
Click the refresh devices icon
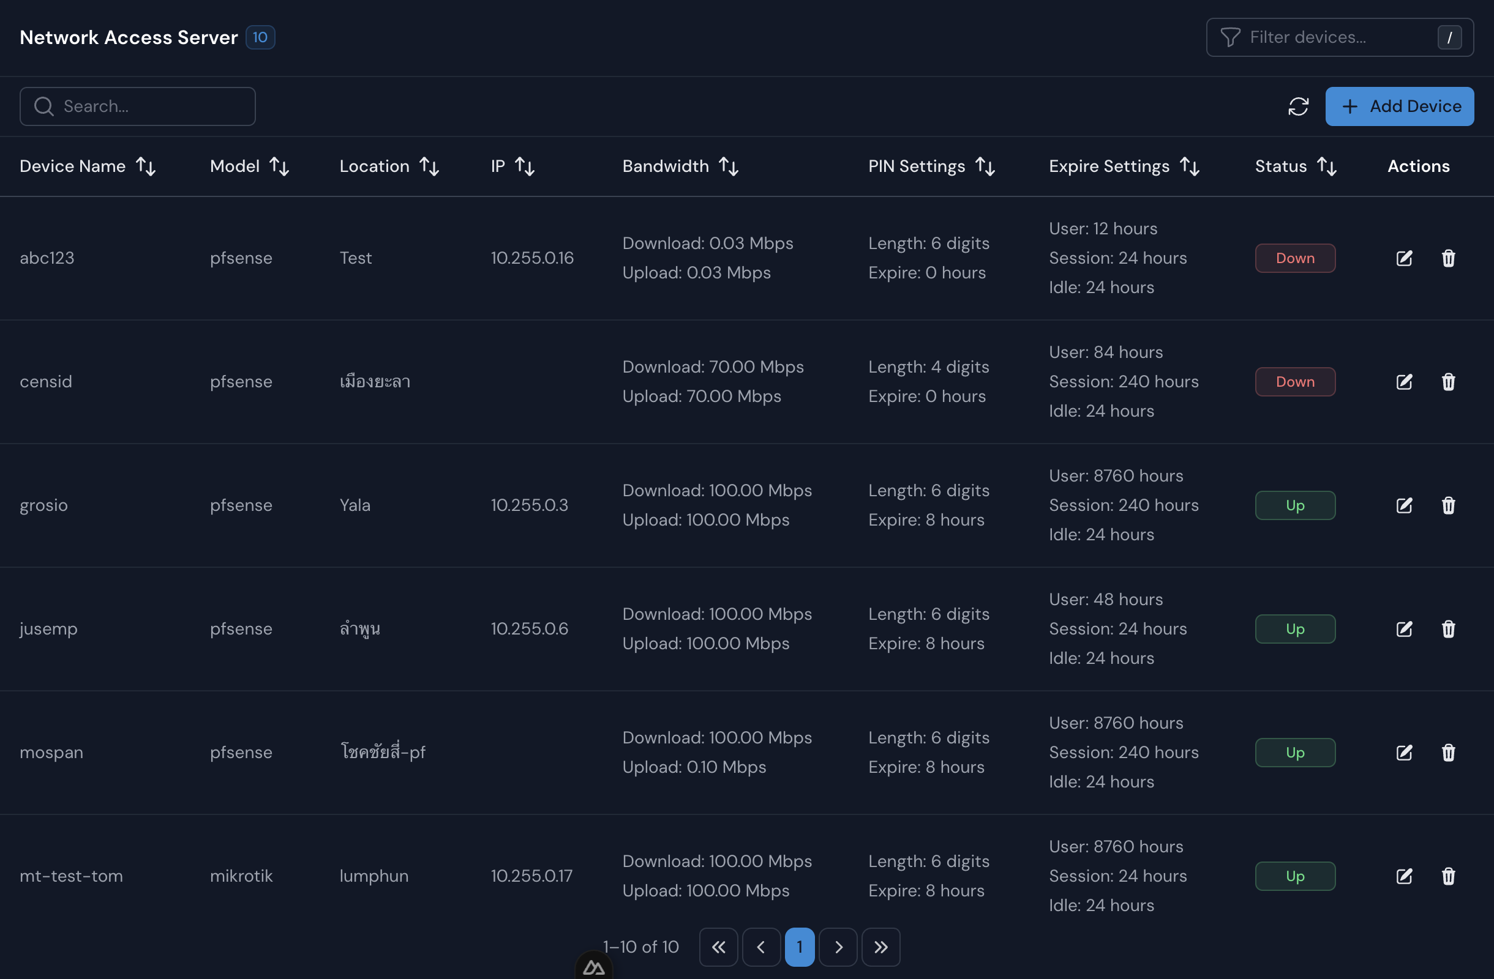(x=1297, y=106)
